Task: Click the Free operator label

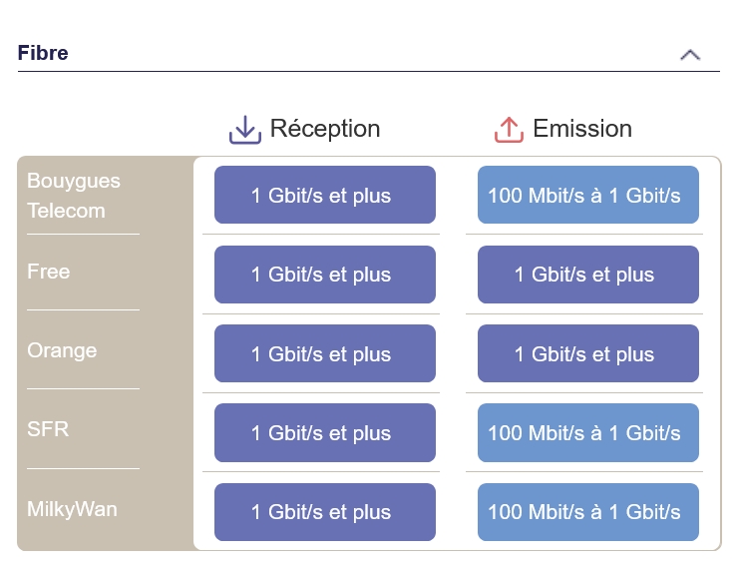Action: click(49, 272)
